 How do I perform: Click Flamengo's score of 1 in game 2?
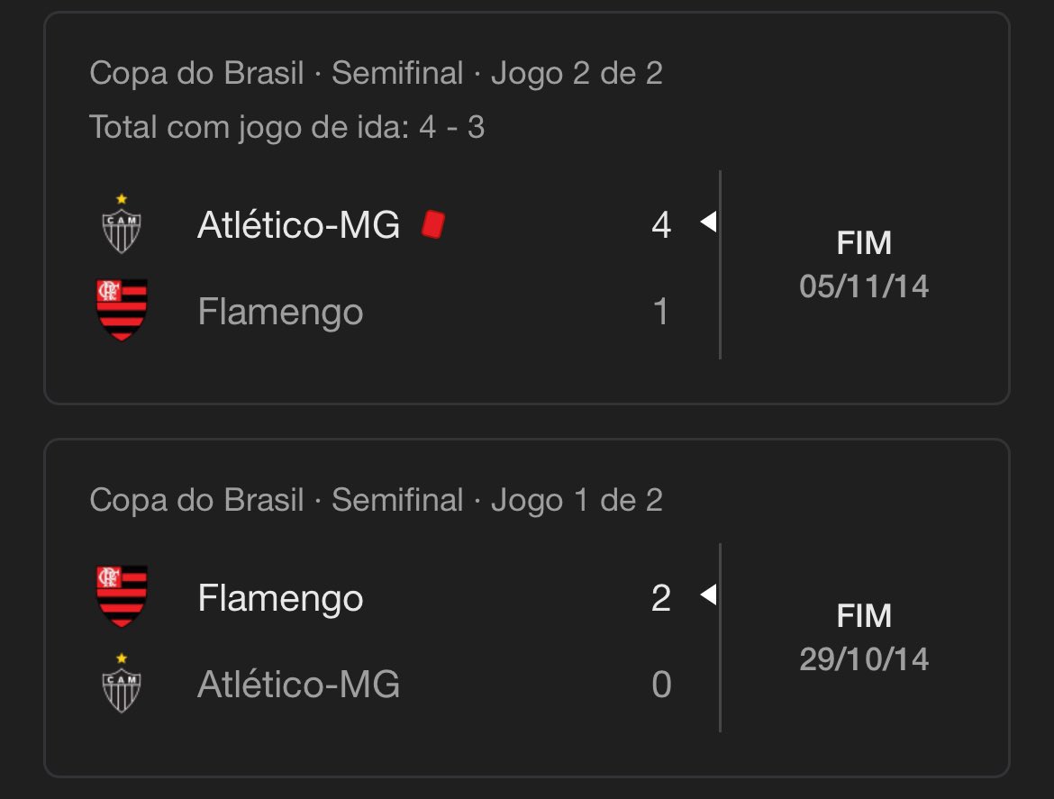(x=660, y=312)
